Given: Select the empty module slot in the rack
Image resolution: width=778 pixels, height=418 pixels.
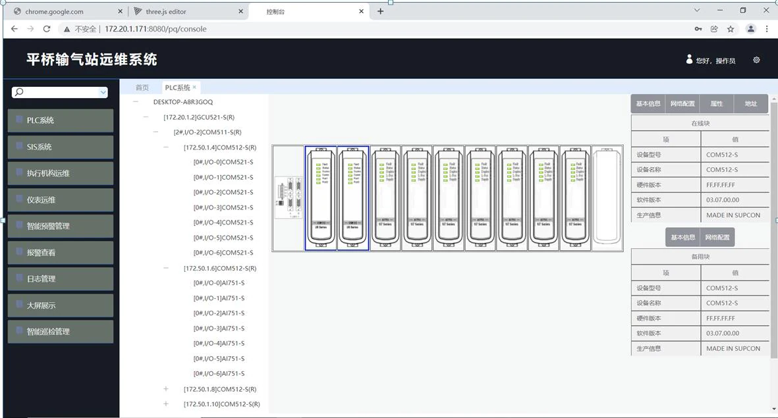Looking at the screenshot, I should coord(607,198).
